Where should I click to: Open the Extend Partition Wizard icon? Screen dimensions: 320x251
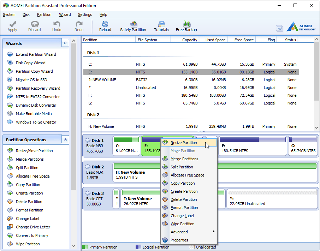tap(10, 54)
